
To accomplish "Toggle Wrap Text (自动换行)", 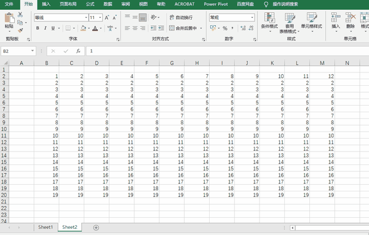I will click(181, 17).
